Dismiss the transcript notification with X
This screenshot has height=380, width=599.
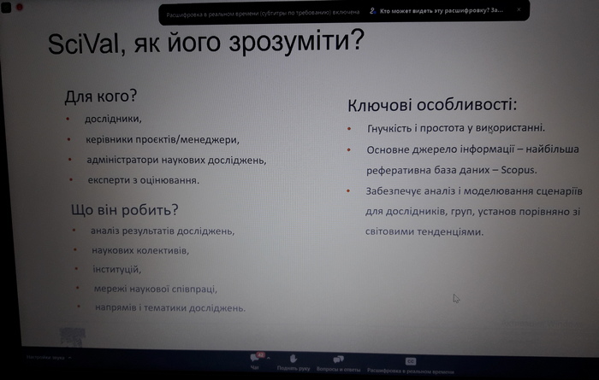pos(519,11)
